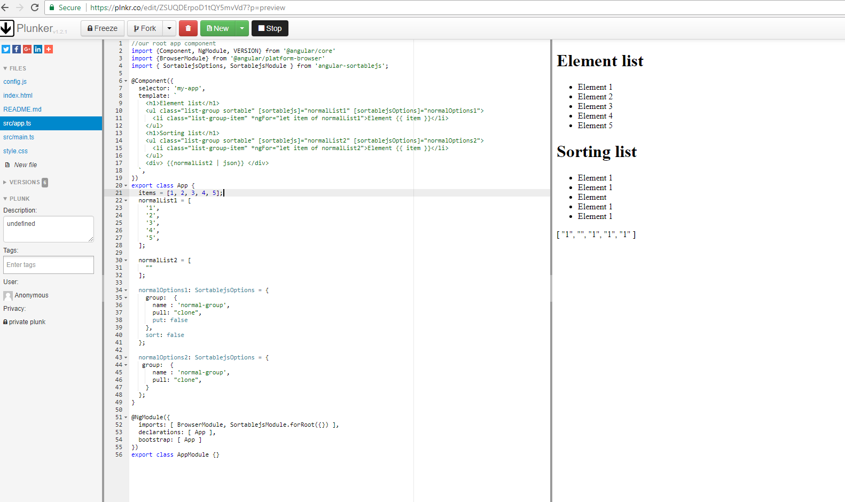This screenshot has height=502, width=845.
Task: Click the Element list heading
Action: click(x=600, y=61)
